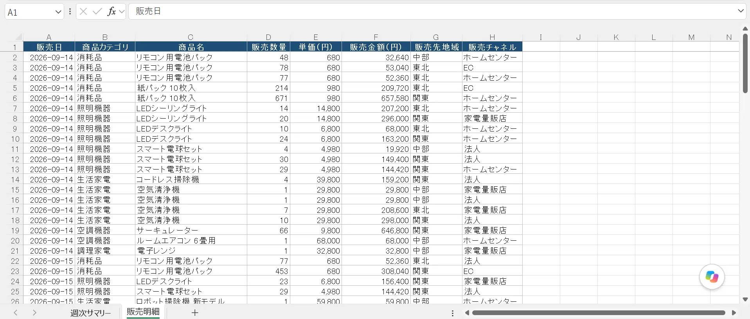Click the vertical scrollbar down arrow
The height and width of the screenshot is (319, 750).
745,299
